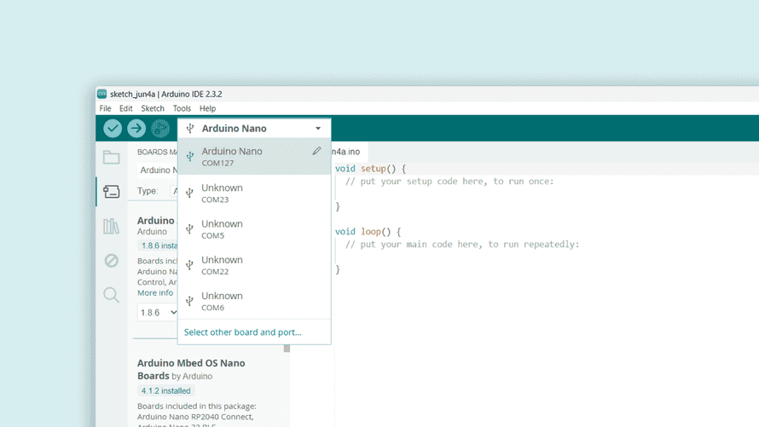The height and width of the screenshot is (427, 759).
Task: Collapse the Arduino Nano board selector dropdown
Action: pos(318,129)
